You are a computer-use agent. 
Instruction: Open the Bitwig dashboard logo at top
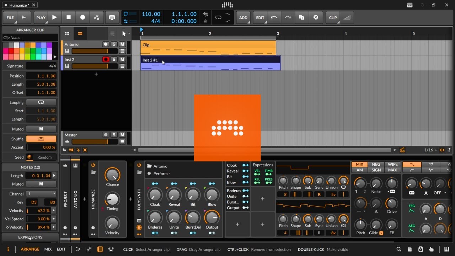click(x=227, y=5)
